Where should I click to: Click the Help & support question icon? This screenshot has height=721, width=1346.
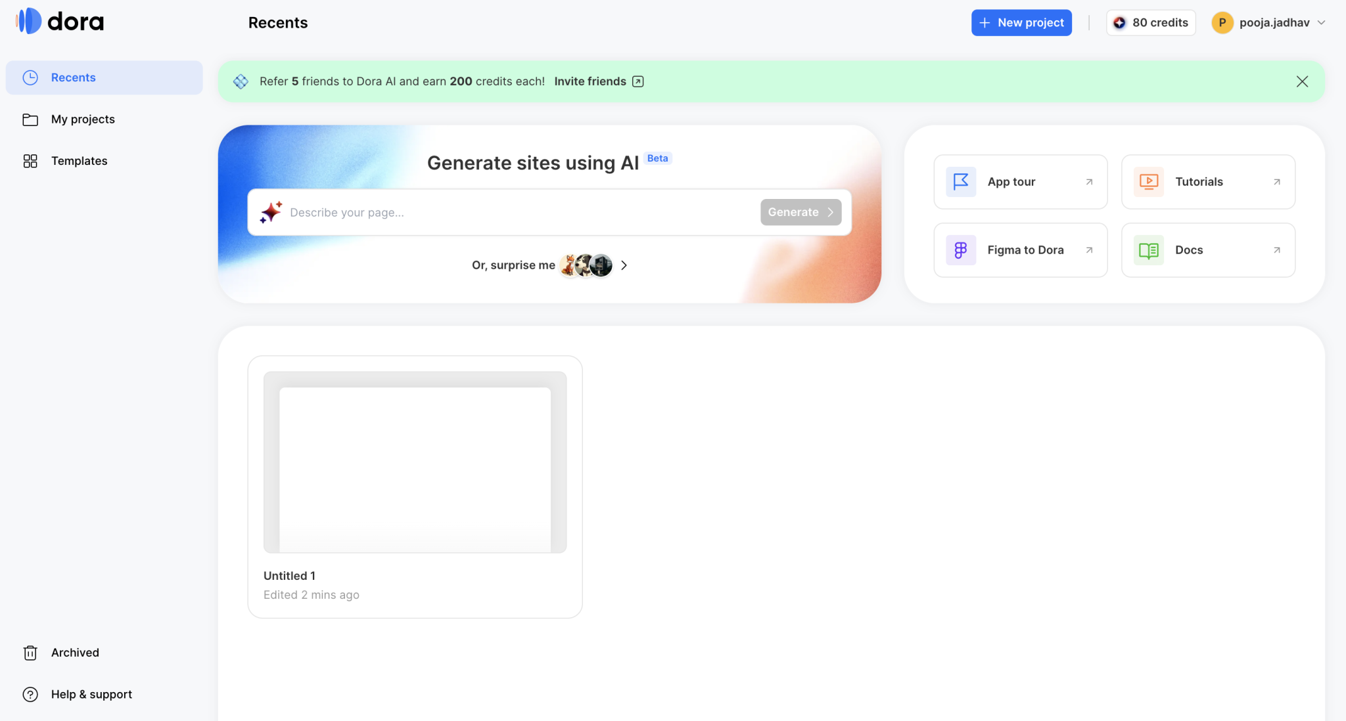pos(31,694)
